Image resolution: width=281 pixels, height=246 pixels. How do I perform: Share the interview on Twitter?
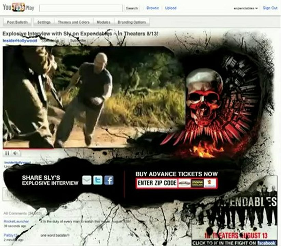click(x=98, y=180)
